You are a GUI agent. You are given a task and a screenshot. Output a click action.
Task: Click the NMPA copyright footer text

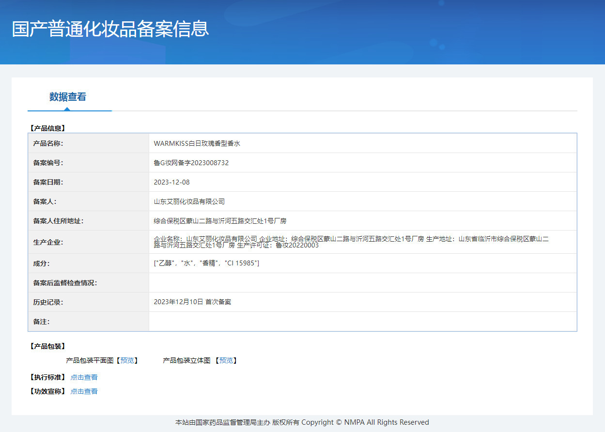pos(302,422)
